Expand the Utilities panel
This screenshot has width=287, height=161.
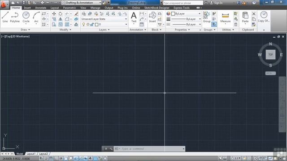coord(228,30)
